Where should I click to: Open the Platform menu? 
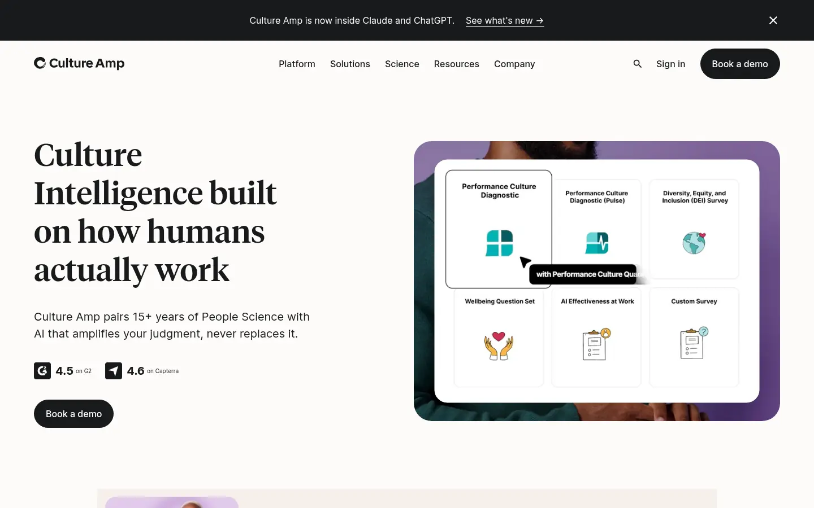point(297,64)
